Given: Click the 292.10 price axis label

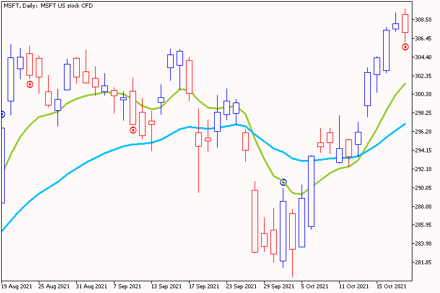Looking at the screenshot, I should [423, 169].
